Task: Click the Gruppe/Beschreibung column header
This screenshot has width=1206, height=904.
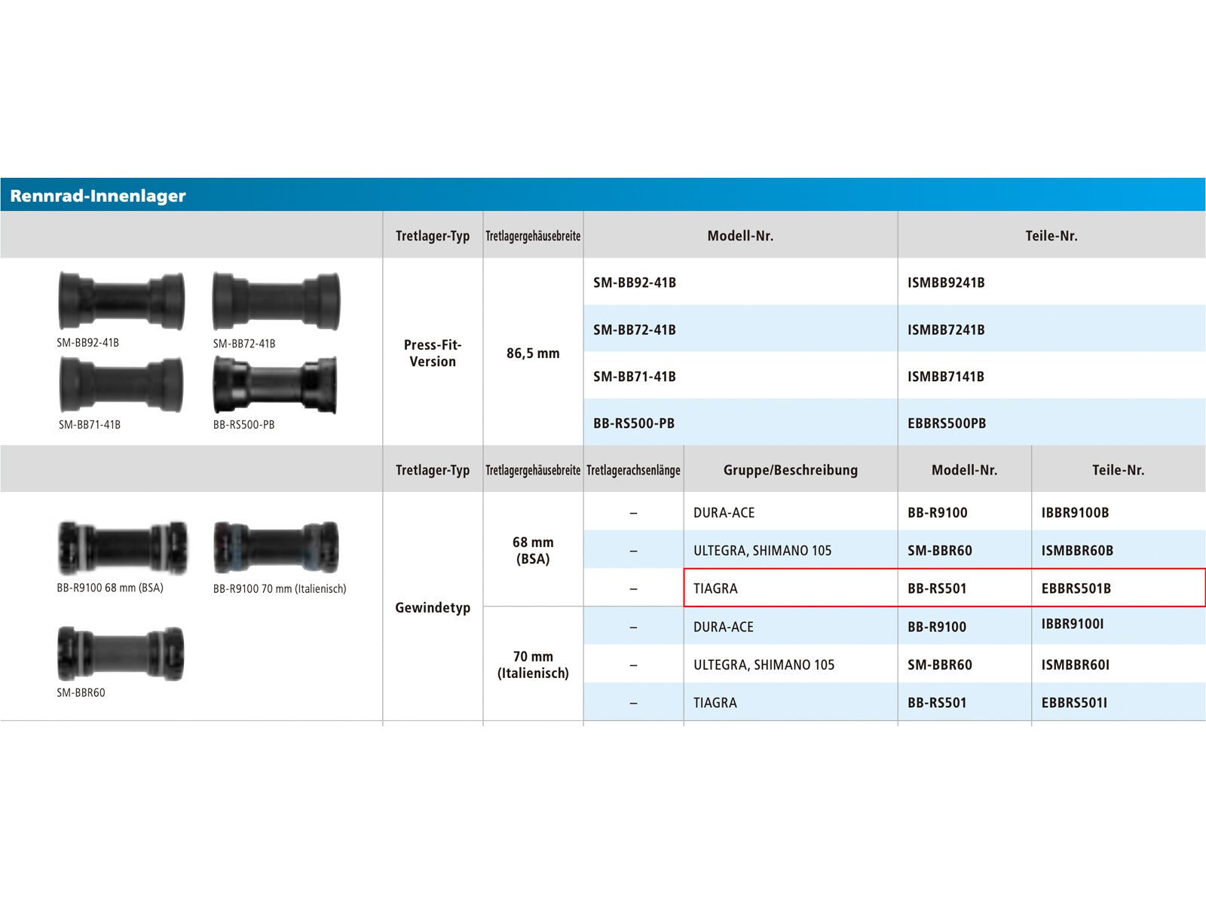Action: click(790, 470)
